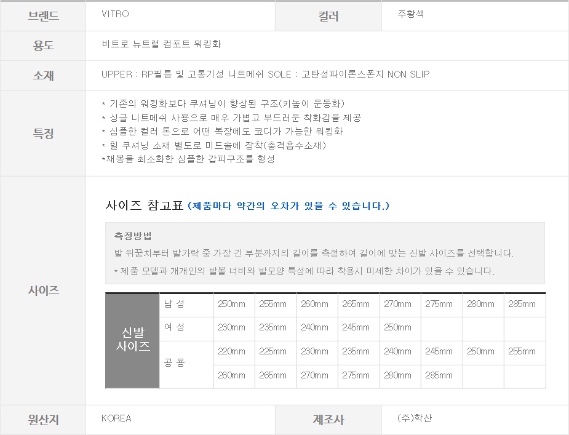Screen dimensions: 569x435
Task: Click the UPPER material description line
Action: coord(265,74)
